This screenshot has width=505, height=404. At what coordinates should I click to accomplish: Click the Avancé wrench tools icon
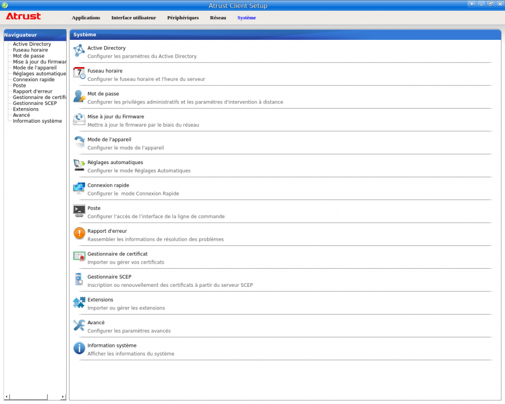(x=79, y=325)
